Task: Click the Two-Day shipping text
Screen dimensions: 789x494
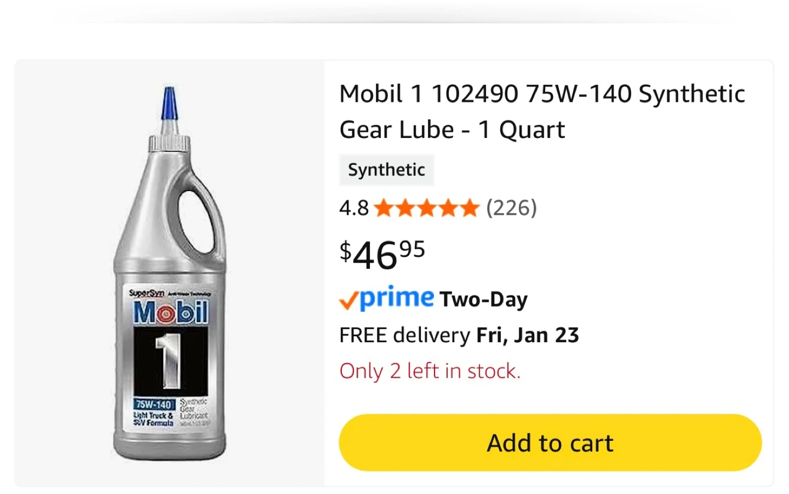Action: [x=483, y=300]
